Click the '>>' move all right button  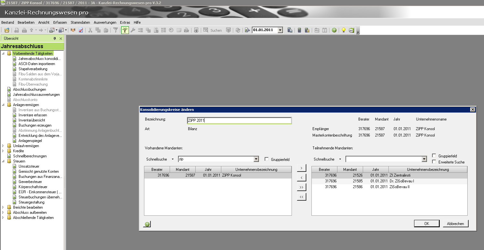(301, 187)
